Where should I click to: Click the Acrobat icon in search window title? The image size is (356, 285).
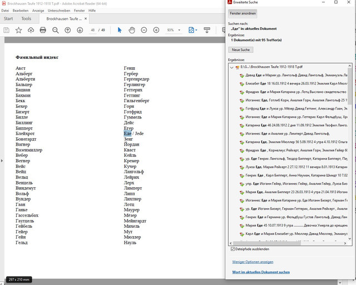coord(230,2)
